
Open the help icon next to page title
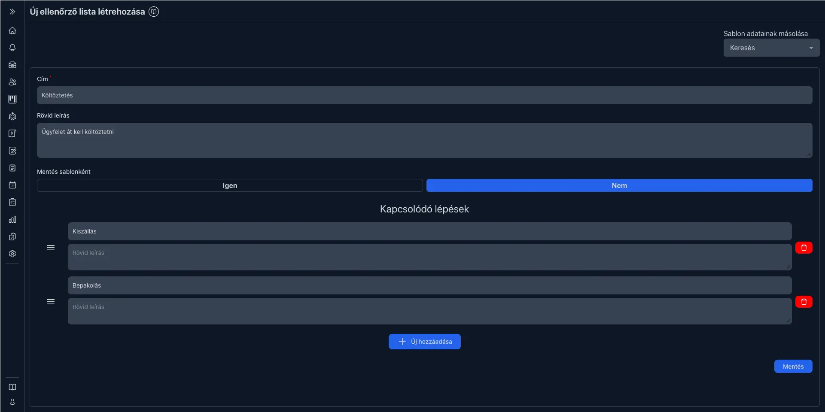pyautogui.click(x=154, y=12)
